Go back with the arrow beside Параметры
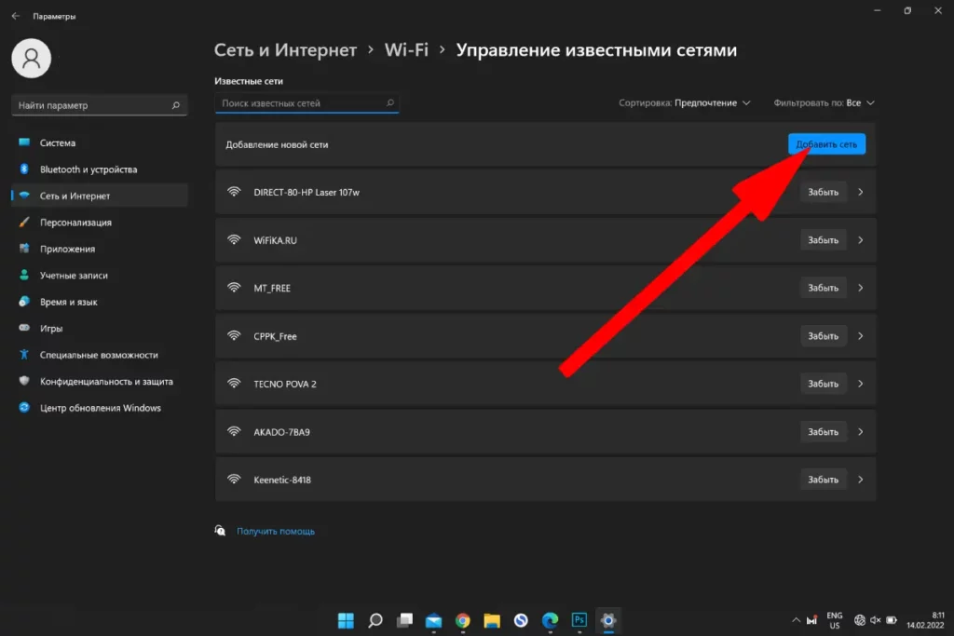Image resolution: width=954 pixels, height=636 pixels. 15,17
